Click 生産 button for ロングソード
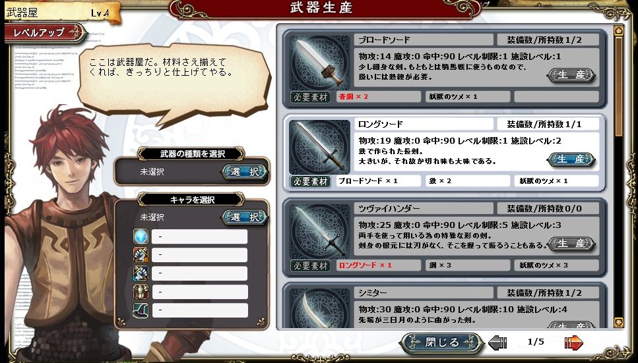638x363 pixels. 571,159
